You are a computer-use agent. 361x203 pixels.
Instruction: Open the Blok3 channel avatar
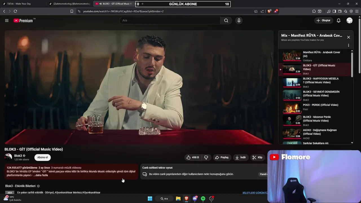(x=8, y=157)
